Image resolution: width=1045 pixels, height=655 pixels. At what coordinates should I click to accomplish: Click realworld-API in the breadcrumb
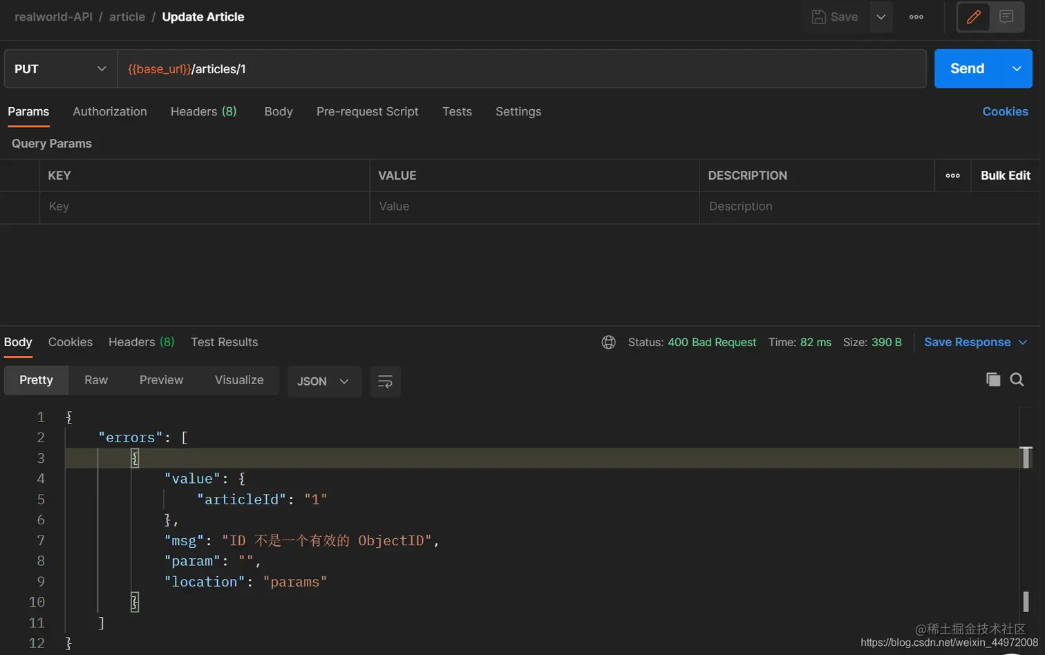(53, 17)
